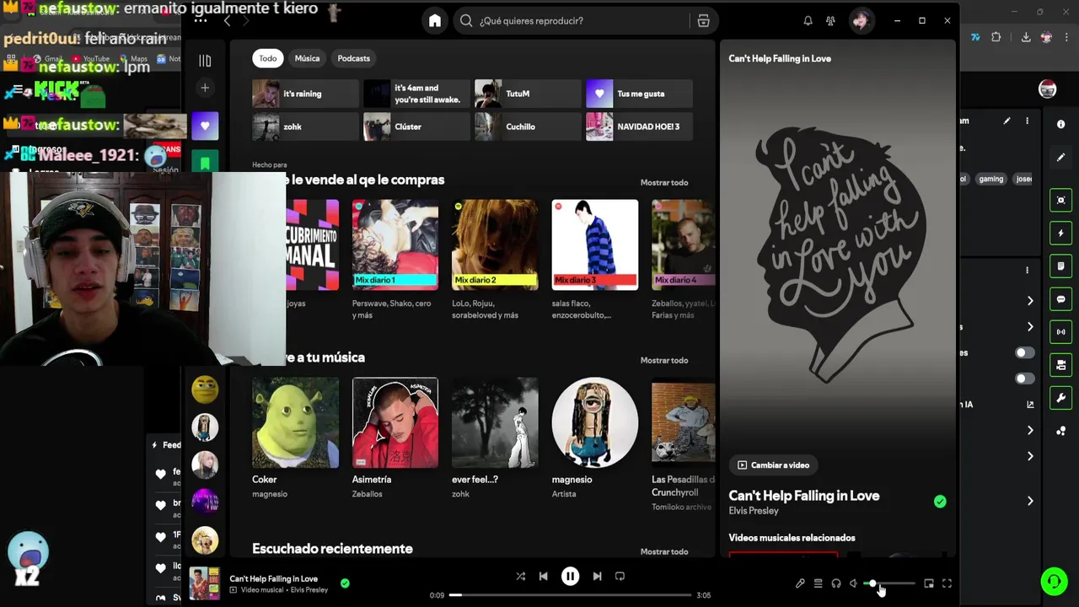Open the kebab menu beside the Kick edit pencil
Screen dimensions: 1079x607
pyautogui.click(x=1027, y=121)
